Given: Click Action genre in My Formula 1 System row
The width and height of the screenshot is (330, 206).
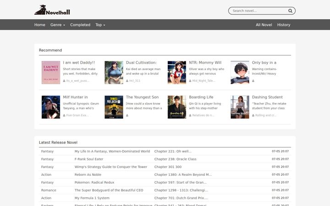Looking at the screenshot, I should [46, 198].
